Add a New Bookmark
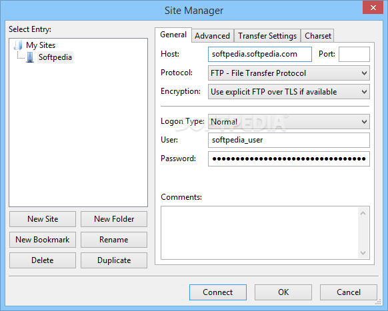Screen dimensions: 388x311 click(x=43, y=240)
